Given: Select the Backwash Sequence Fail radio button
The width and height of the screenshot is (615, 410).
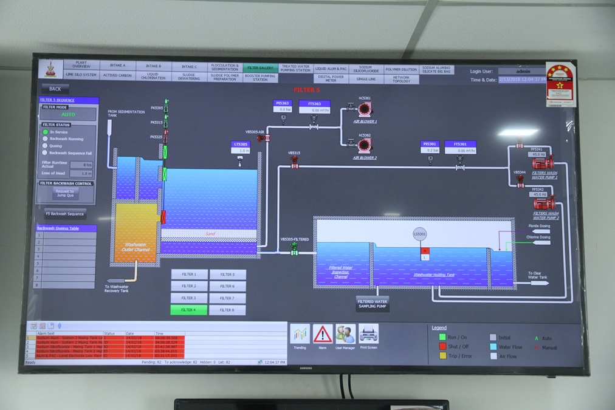Looking at the screenshot, I should pyautogui.click(x=45, y=153).
